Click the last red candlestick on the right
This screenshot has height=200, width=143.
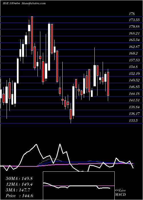pyautogui.click(x=108, y=84)
